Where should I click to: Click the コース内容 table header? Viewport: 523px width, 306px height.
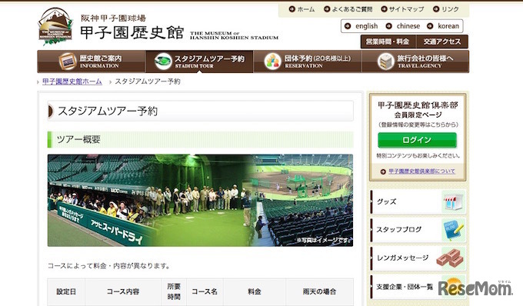click(x=123, y=291)
